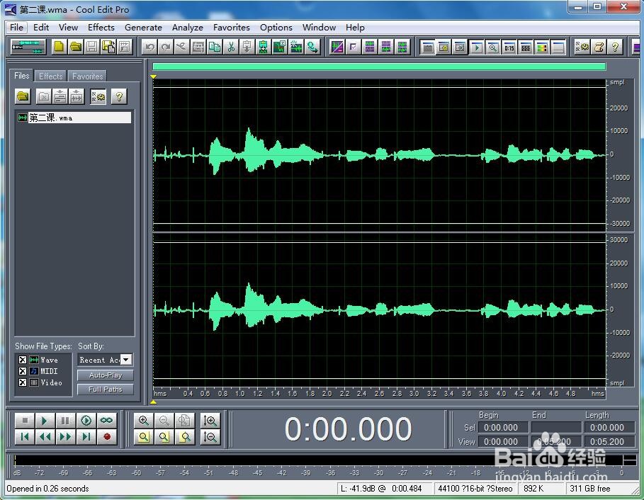Toggle the Wave file type checkbox
The image size is (644, 500).
pyautogui.click(x=23, y=360)
